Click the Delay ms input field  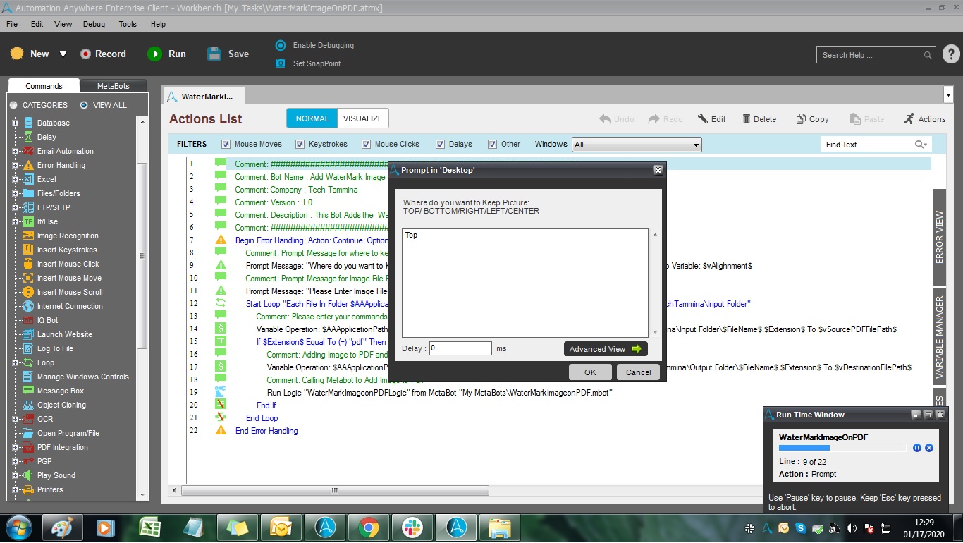pos(460,348)
